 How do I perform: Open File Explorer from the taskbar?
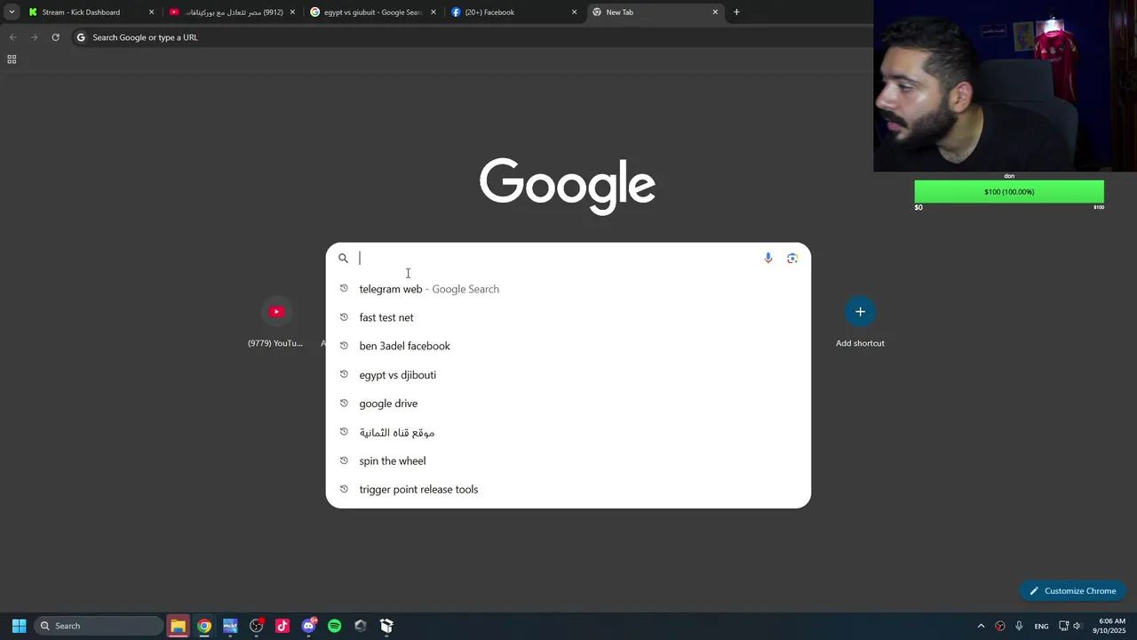pyautogui.click(x=178, y=626)
